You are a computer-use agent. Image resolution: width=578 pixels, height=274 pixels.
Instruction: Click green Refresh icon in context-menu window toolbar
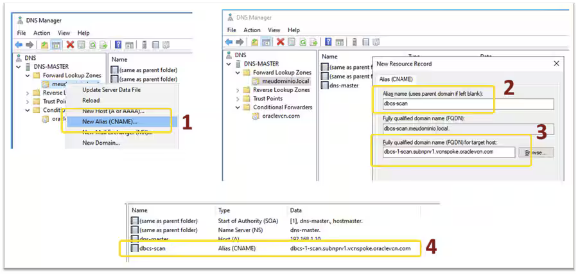(93, 45)
